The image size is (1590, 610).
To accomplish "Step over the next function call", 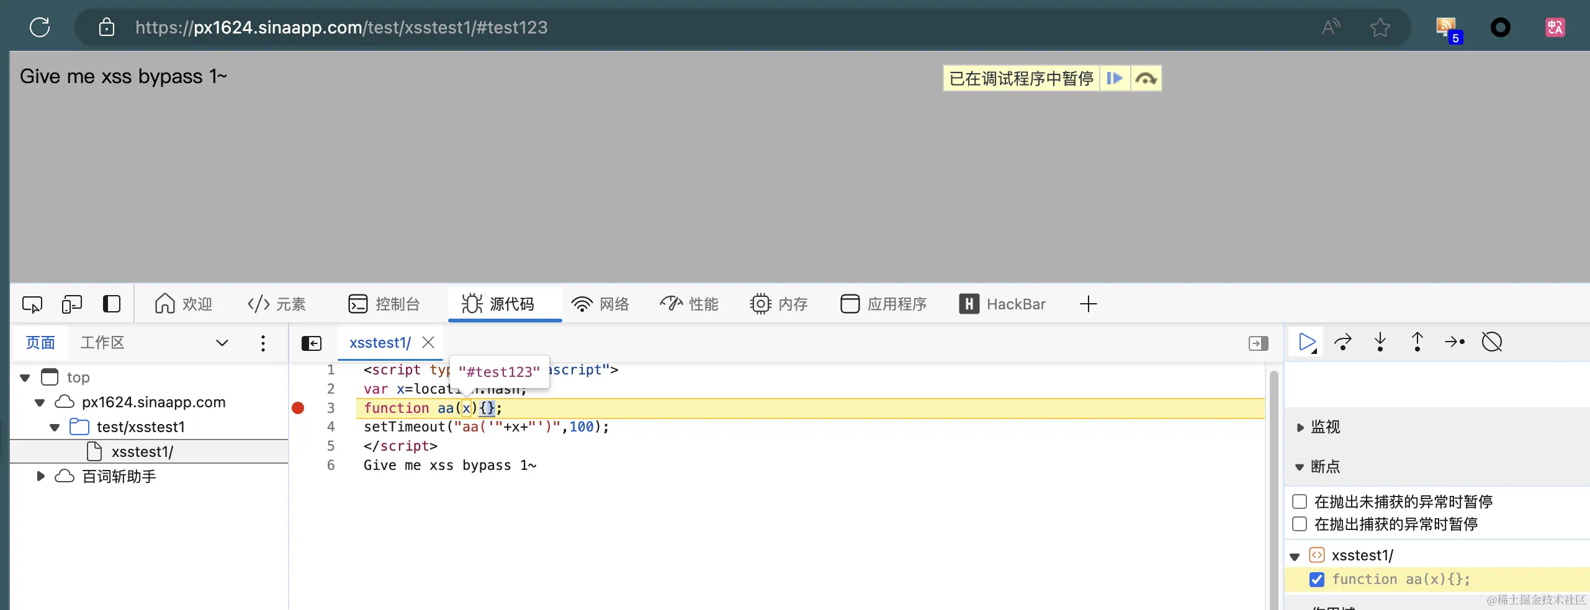I will coord(1343,342).
